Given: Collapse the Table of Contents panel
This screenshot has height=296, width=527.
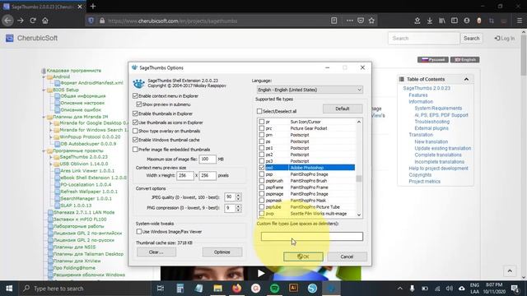Looking at the screenshot, I should click(466, 79).
